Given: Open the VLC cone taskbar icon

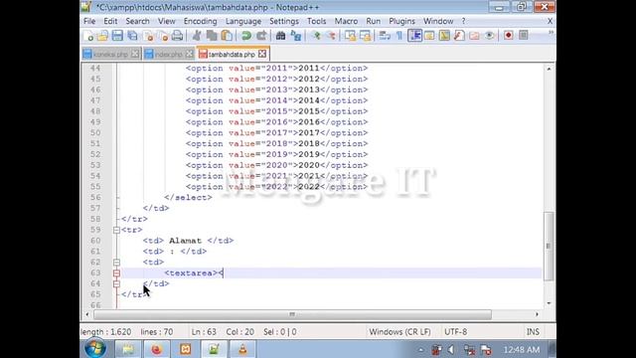Looking at the screenshot, I should 242,349.
